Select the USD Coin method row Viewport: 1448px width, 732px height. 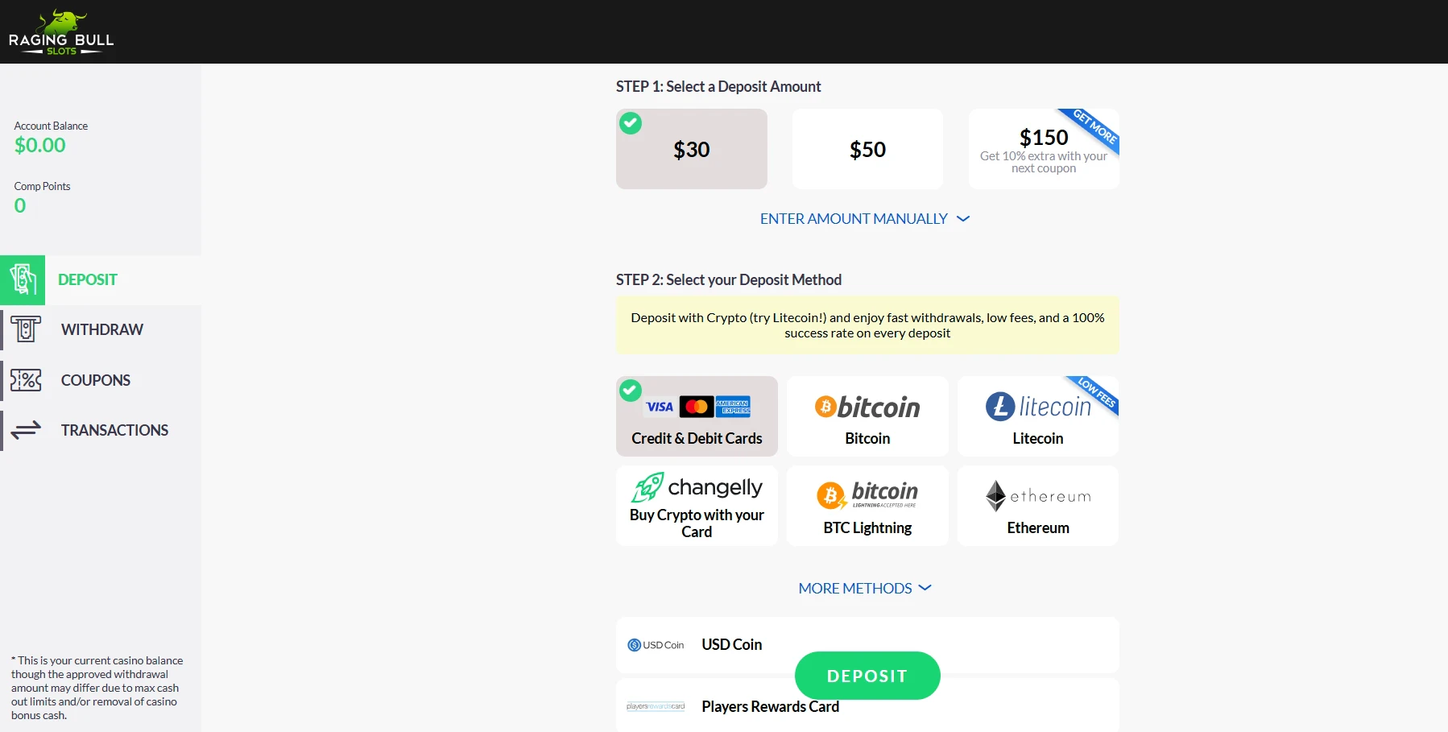pos(867,645)
